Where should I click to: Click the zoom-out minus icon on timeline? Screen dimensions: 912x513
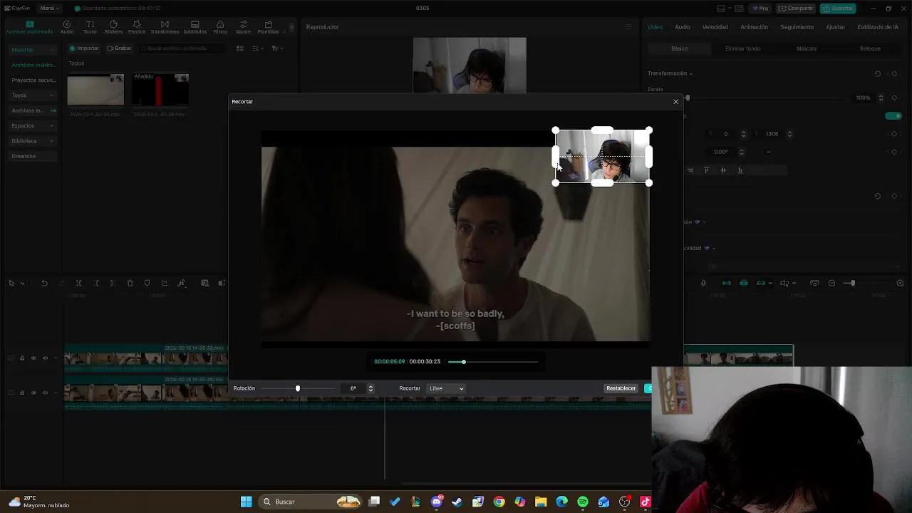831,283
